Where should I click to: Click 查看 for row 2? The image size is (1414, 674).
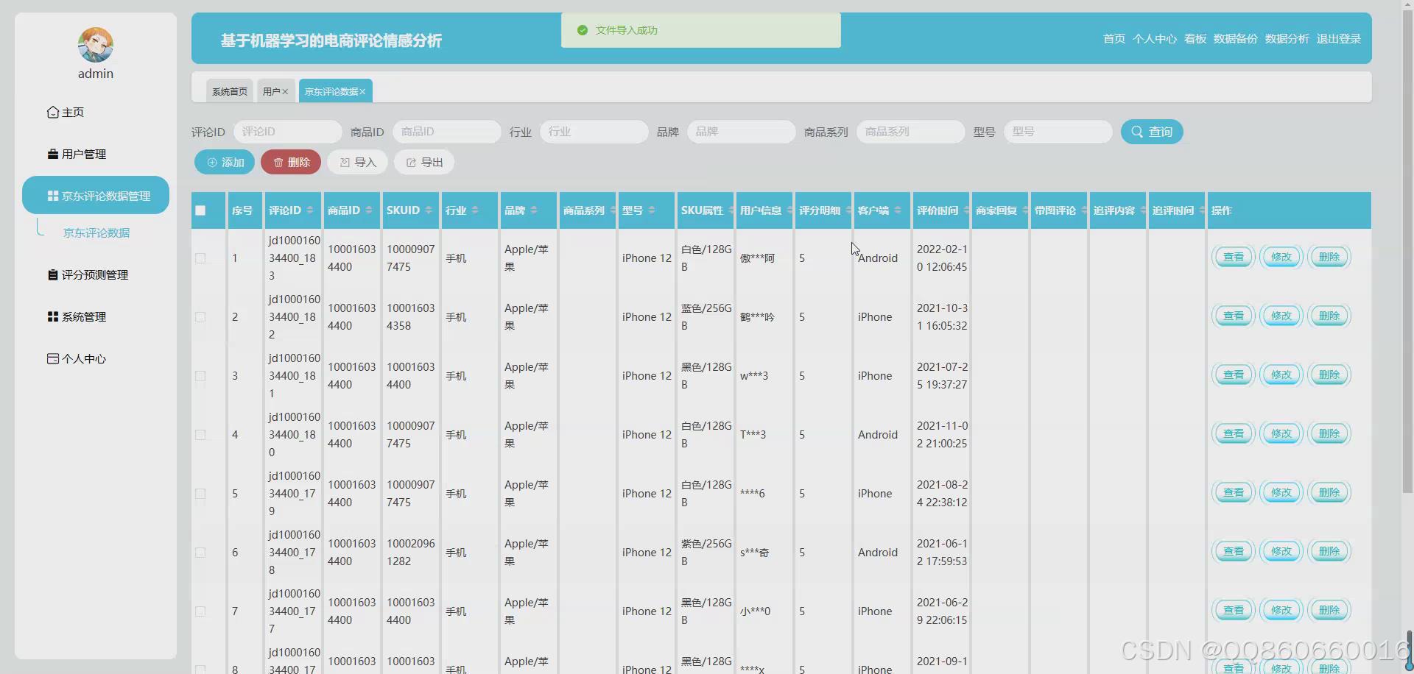pos(1234,316)
